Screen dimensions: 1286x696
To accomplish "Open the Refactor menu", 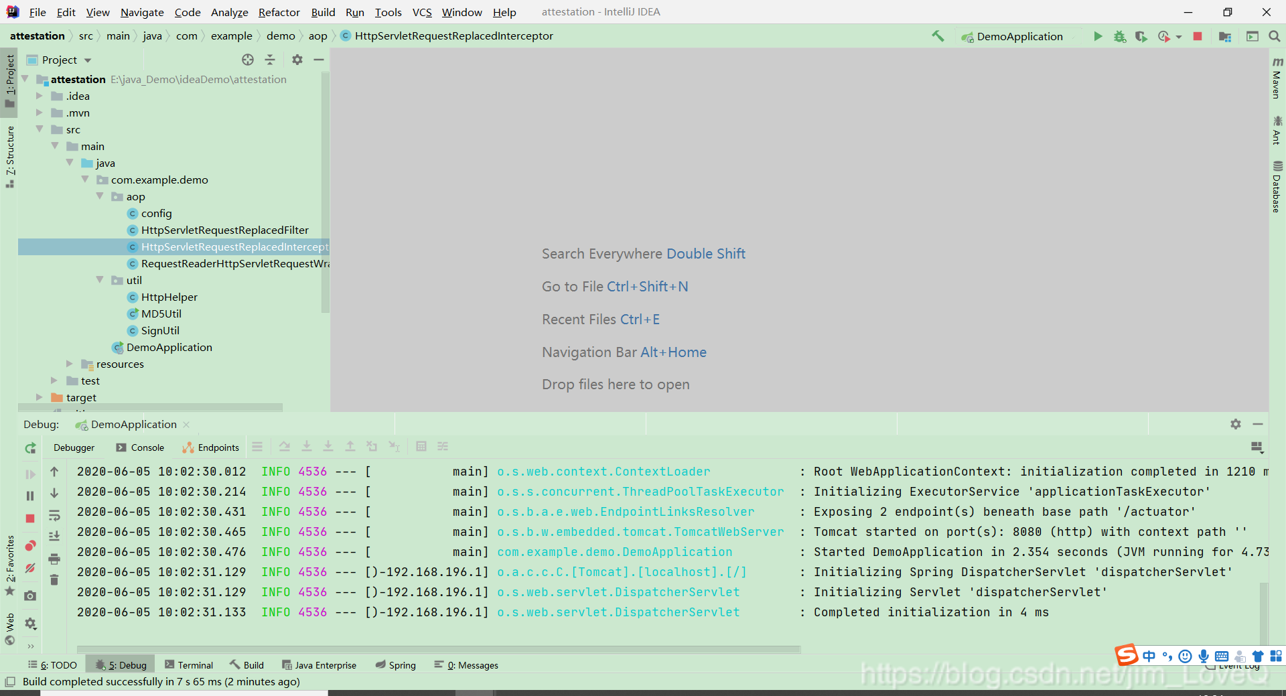I will tap(279, 12).
